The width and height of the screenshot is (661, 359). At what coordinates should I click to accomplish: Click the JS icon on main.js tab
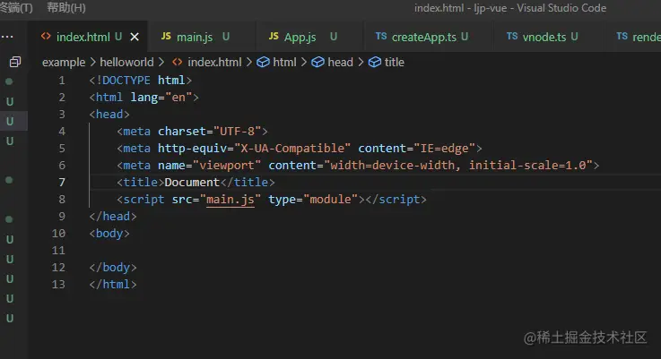point(166,36)
